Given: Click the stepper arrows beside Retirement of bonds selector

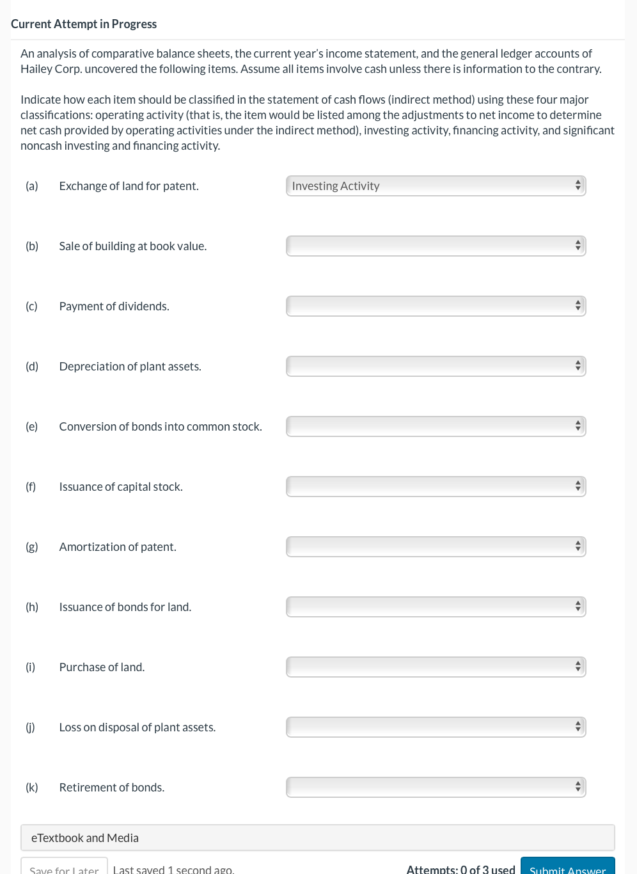Looking at the screenshot, I should click(x=578, y=787).
